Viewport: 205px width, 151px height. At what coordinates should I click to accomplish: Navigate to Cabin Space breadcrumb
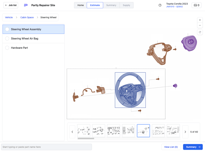27,17
